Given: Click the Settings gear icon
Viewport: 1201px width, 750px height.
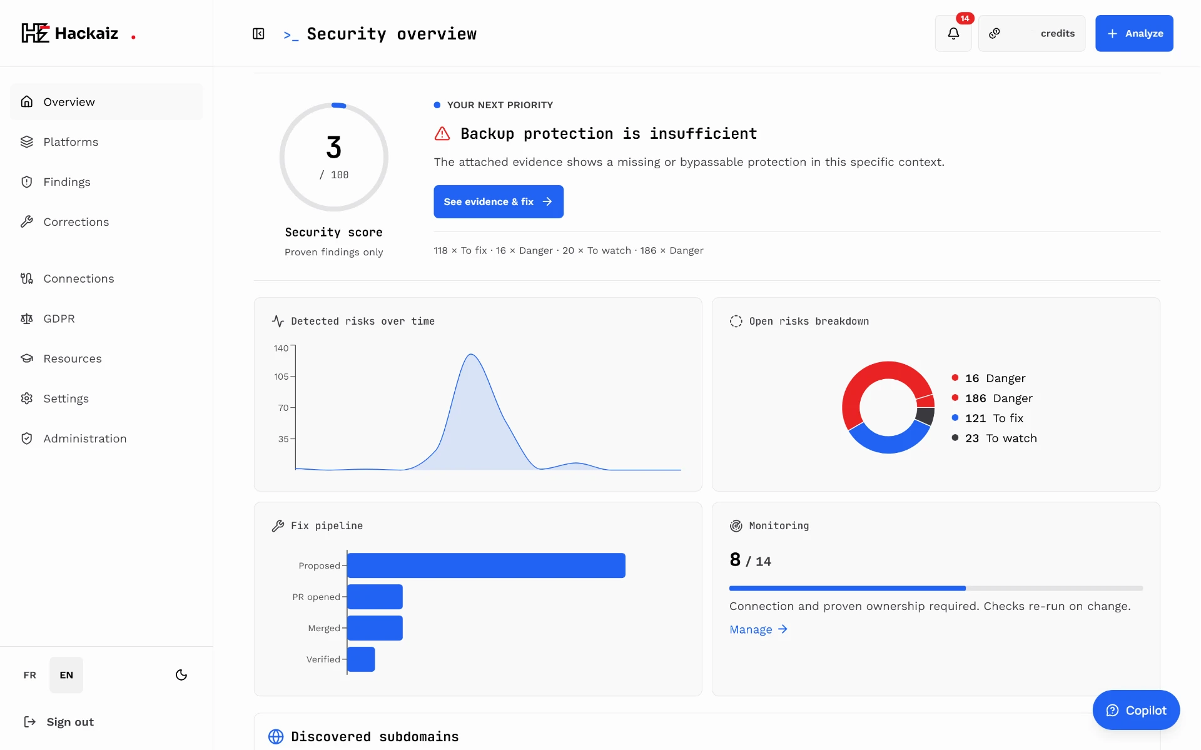Looking at the screenshot, I should pos(27,398).
